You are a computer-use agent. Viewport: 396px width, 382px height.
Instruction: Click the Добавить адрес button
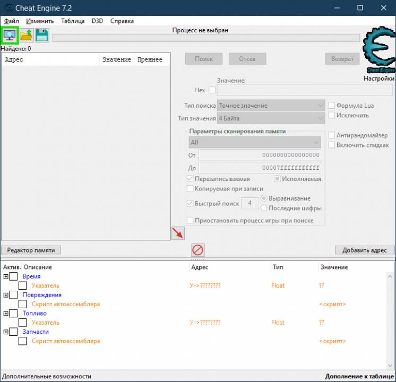tap(364, 250)
